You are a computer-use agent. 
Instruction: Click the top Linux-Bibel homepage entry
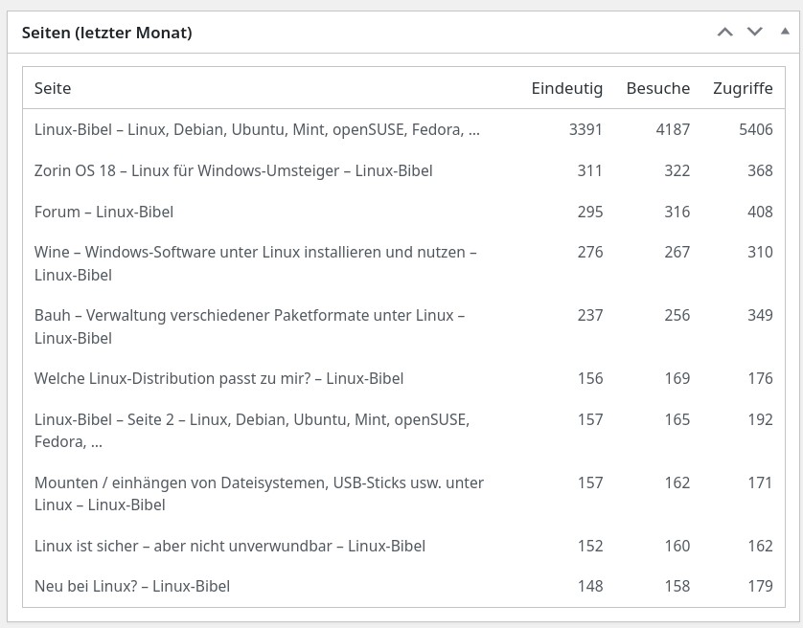point(257,129)
